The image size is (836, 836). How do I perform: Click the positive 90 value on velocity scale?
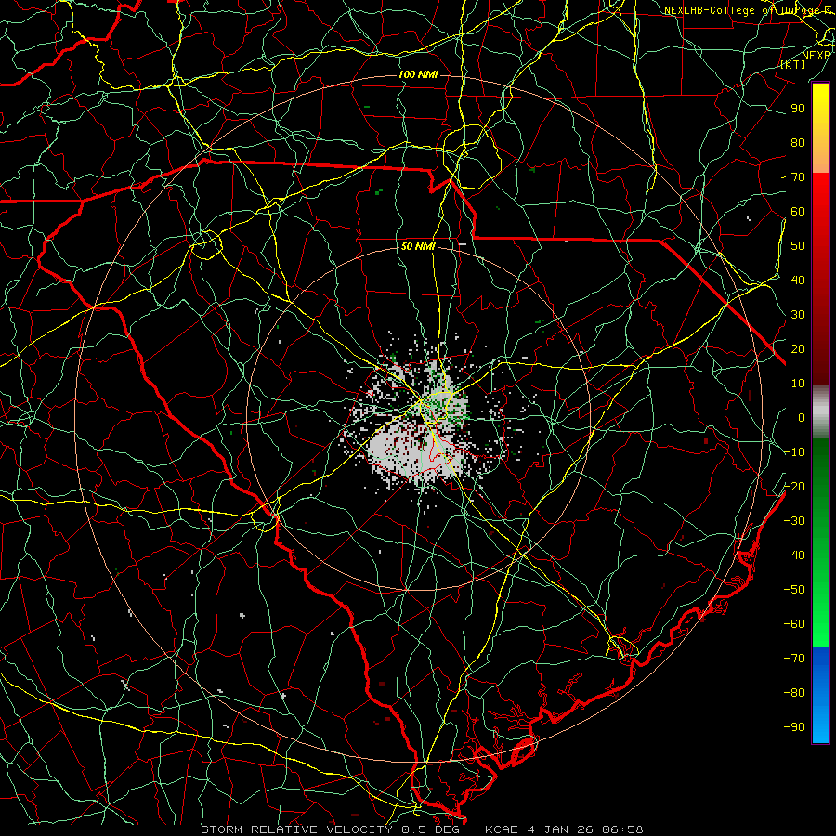click(x=798, y=109)
